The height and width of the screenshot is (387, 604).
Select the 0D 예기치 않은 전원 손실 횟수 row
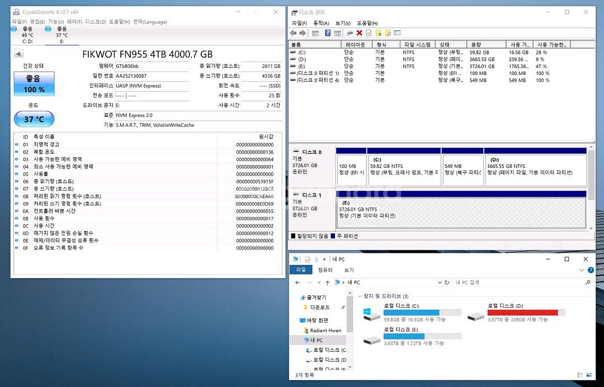[148, 233]
